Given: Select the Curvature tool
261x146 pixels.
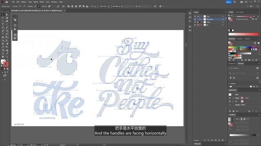Looking at the screenshot, I should pyautogui.click(x=7, y=21).
